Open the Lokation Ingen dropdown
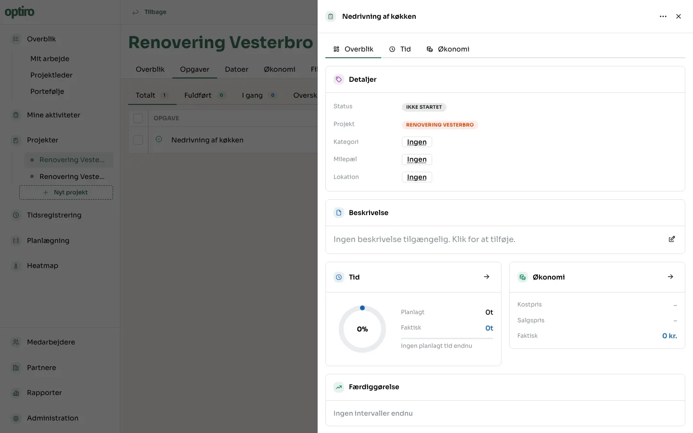 click(417, 177)
